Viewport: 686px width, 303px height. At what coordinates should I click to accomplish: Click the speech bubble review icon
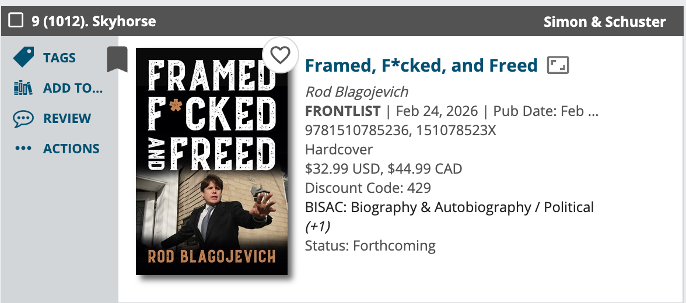click(23, 119)
